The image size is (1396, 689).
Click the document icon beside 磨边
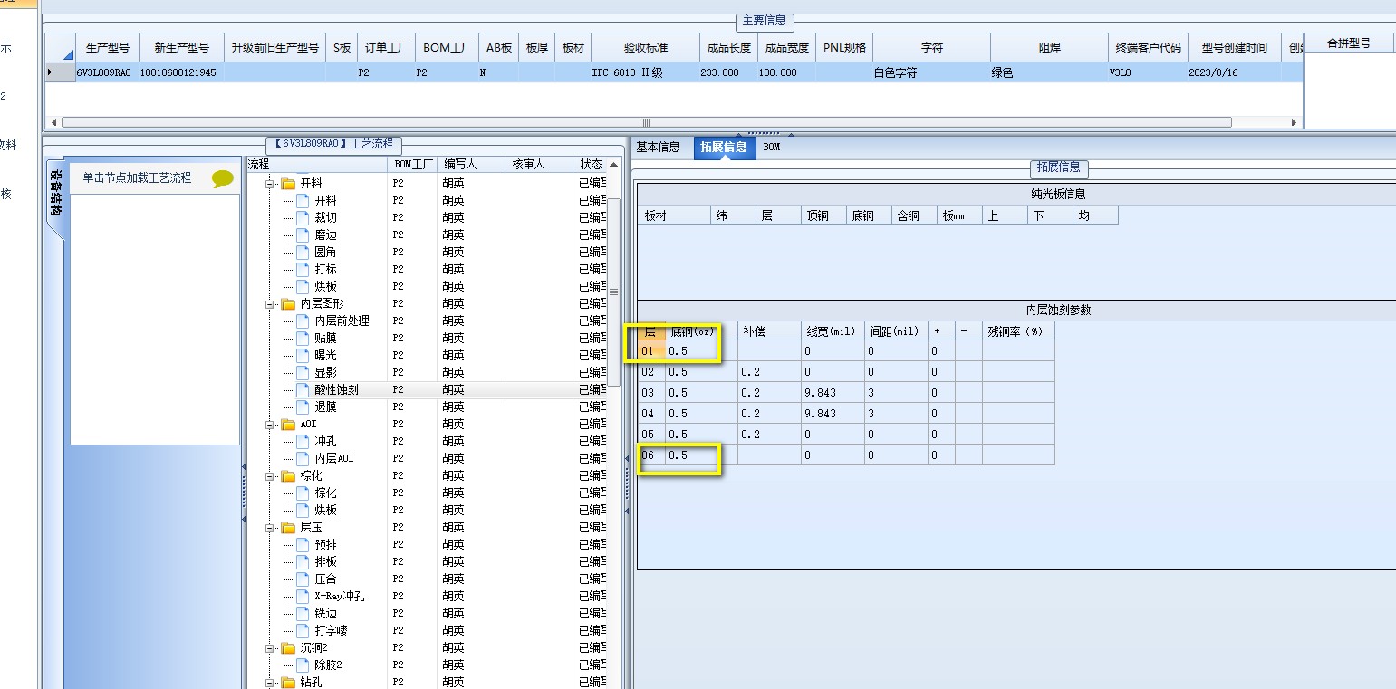(x=303, y=235)
